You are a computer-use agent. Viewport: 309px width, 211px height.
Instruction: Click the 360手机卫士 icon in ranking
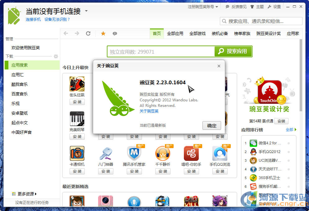coord(253,178)
